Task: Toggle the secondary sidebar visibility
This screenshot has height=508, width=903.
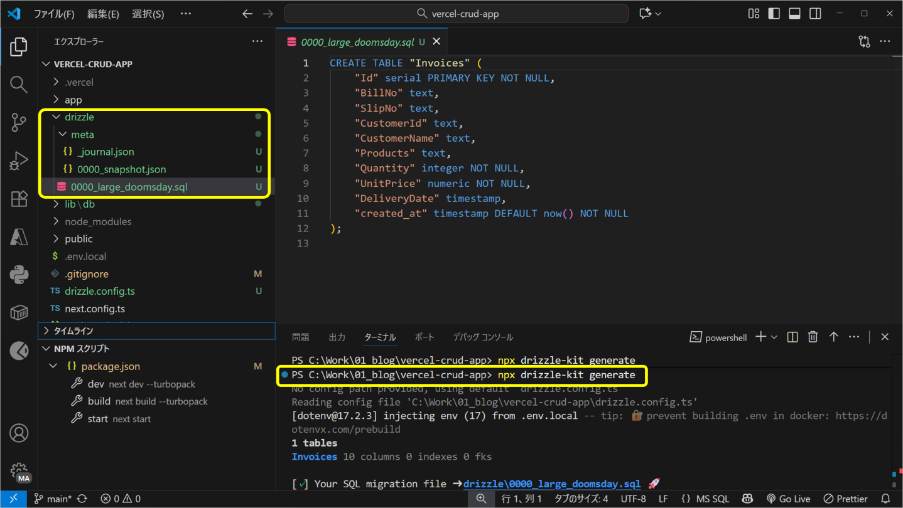Action: (x=815, y=14)
